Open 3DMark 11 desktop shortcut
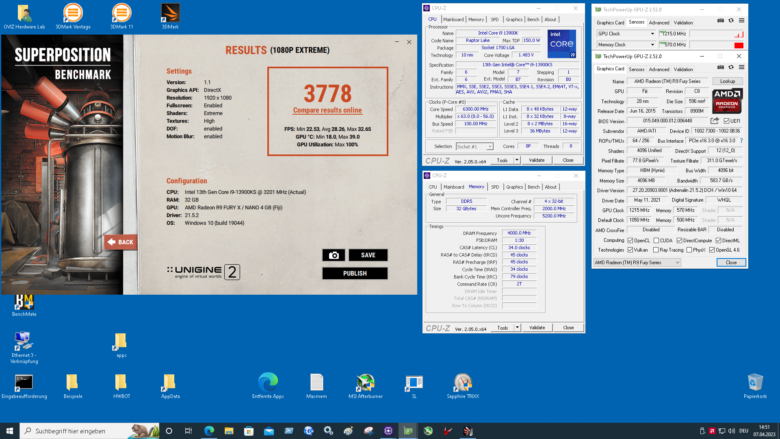The height and width of the screenshot is (439, 780). pyautogui.click(x=122, y=17)
